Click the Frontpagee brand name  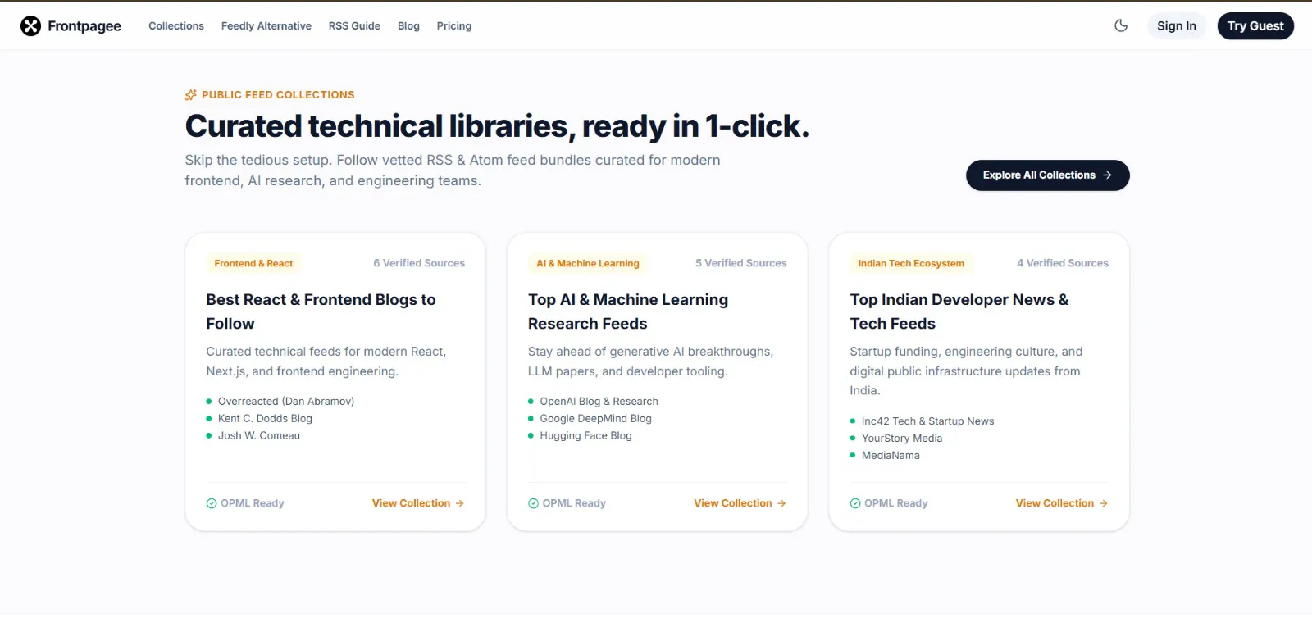click(84, 26)
